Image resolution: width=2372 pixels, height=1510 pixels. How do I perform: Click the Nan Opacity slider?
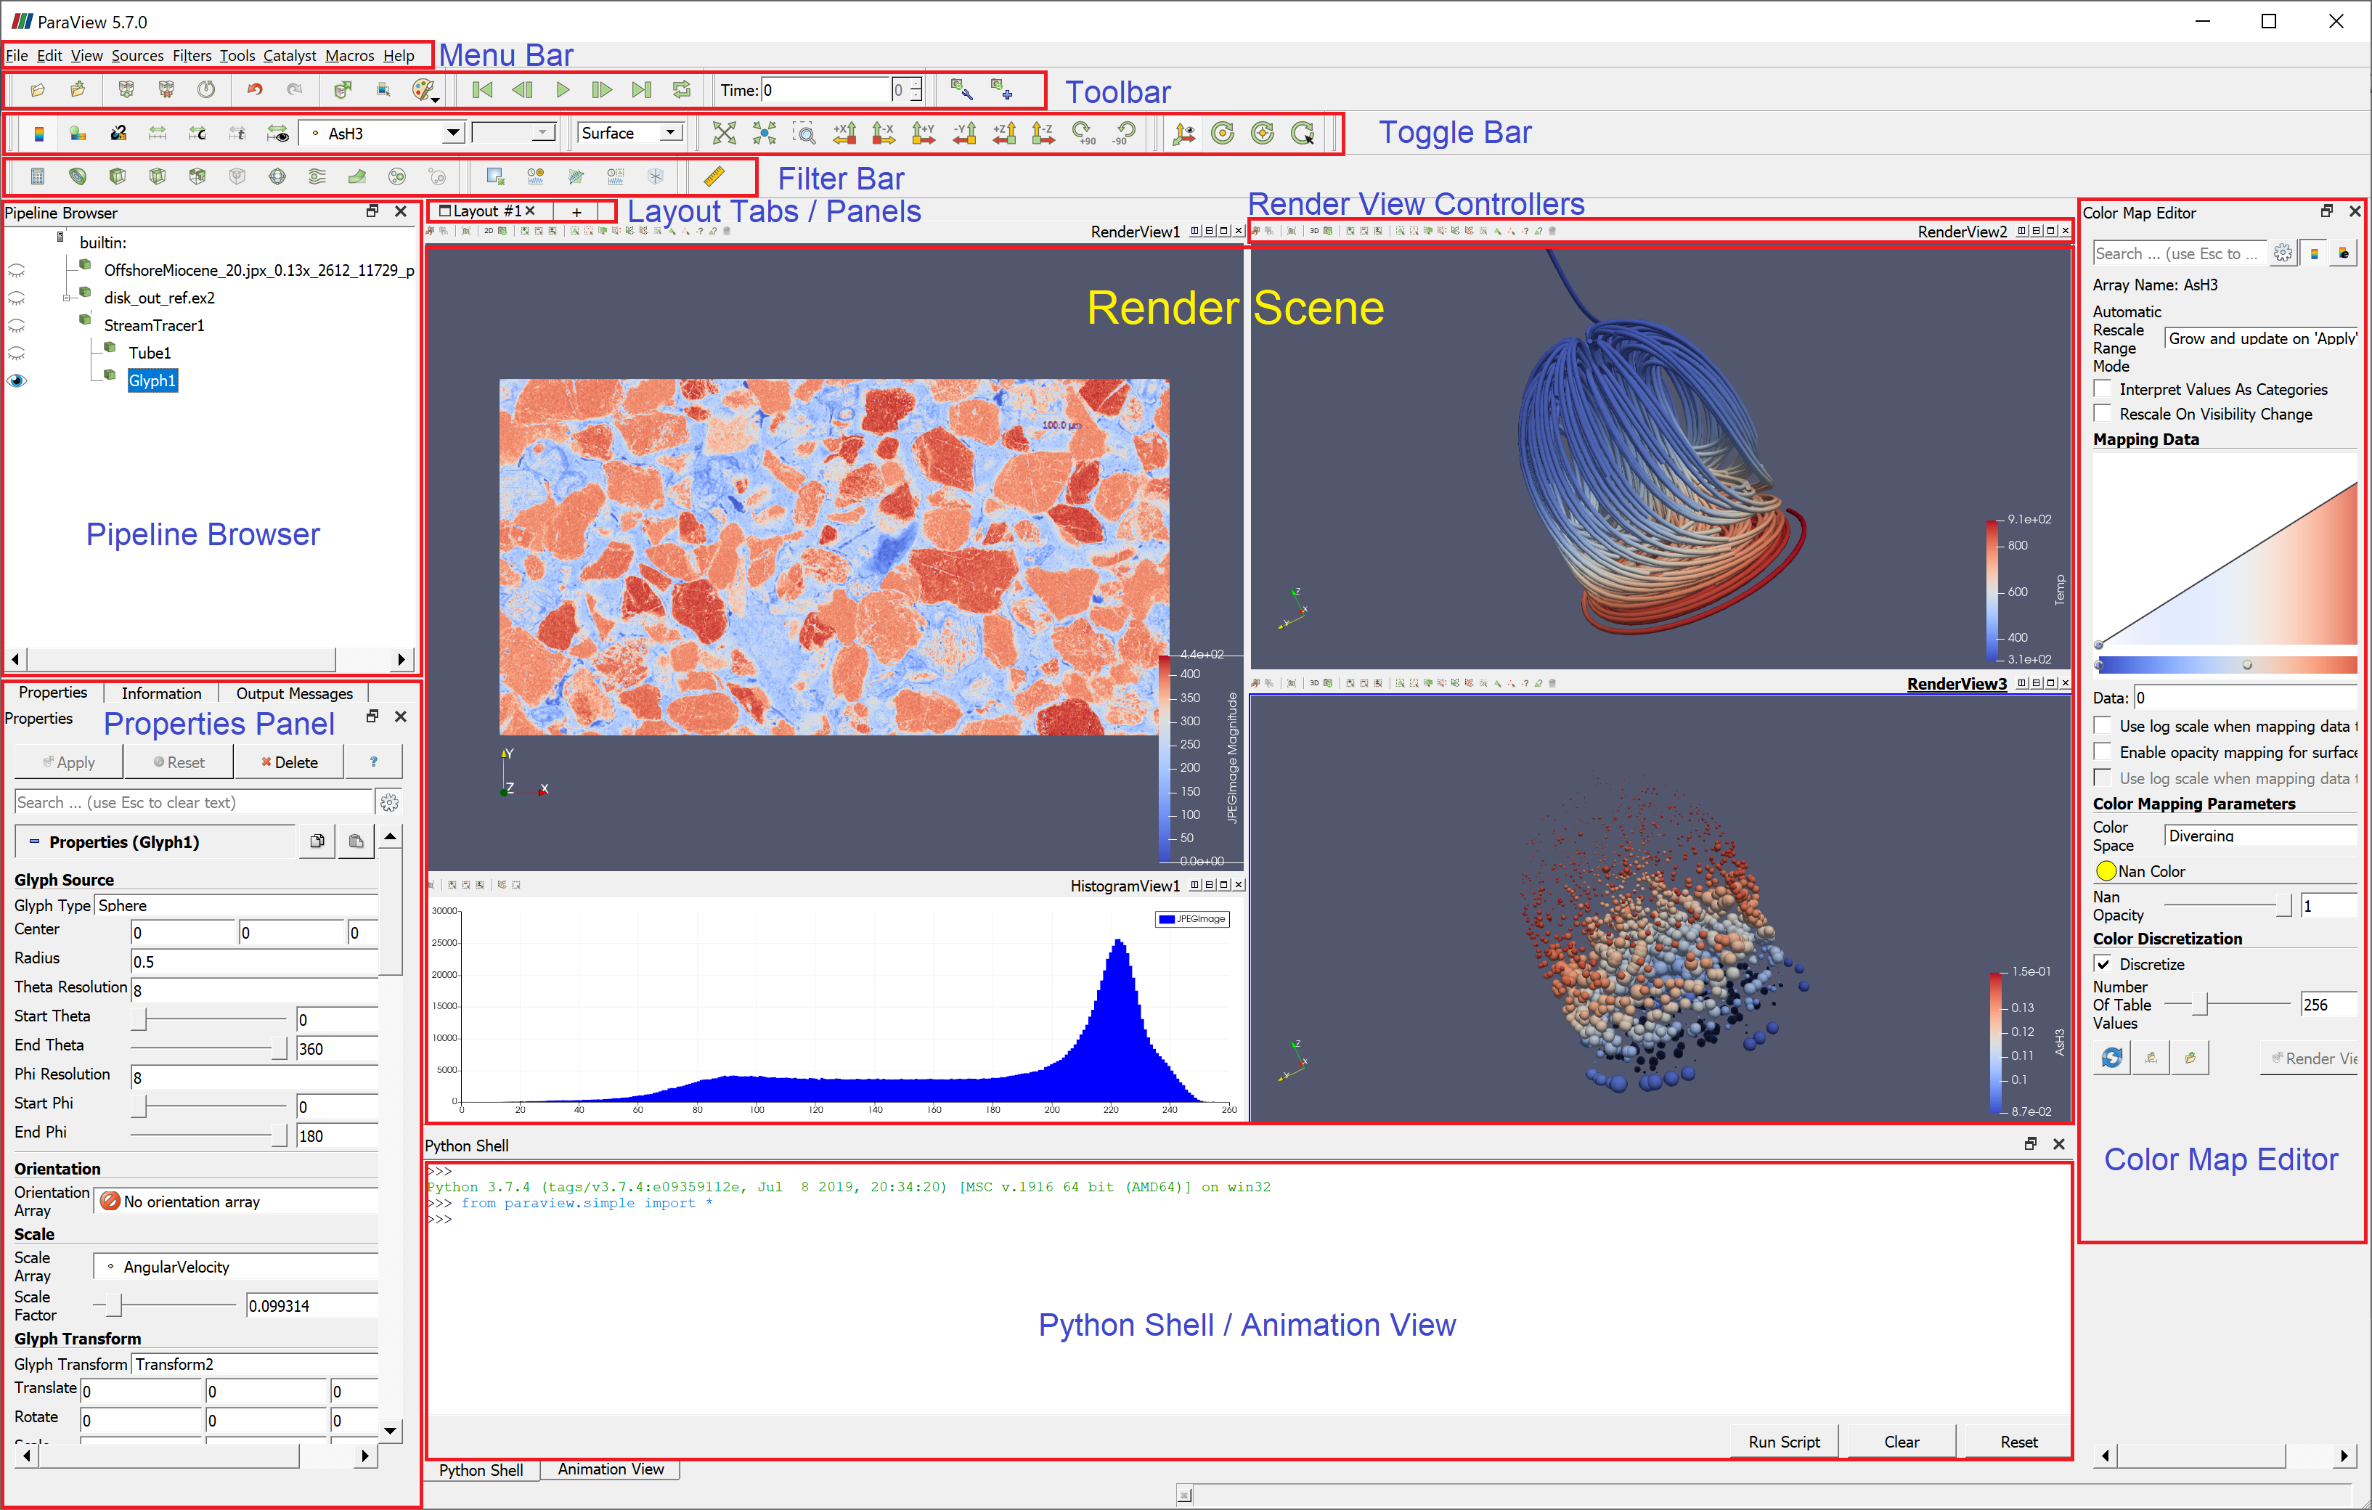coord(2228,905)
